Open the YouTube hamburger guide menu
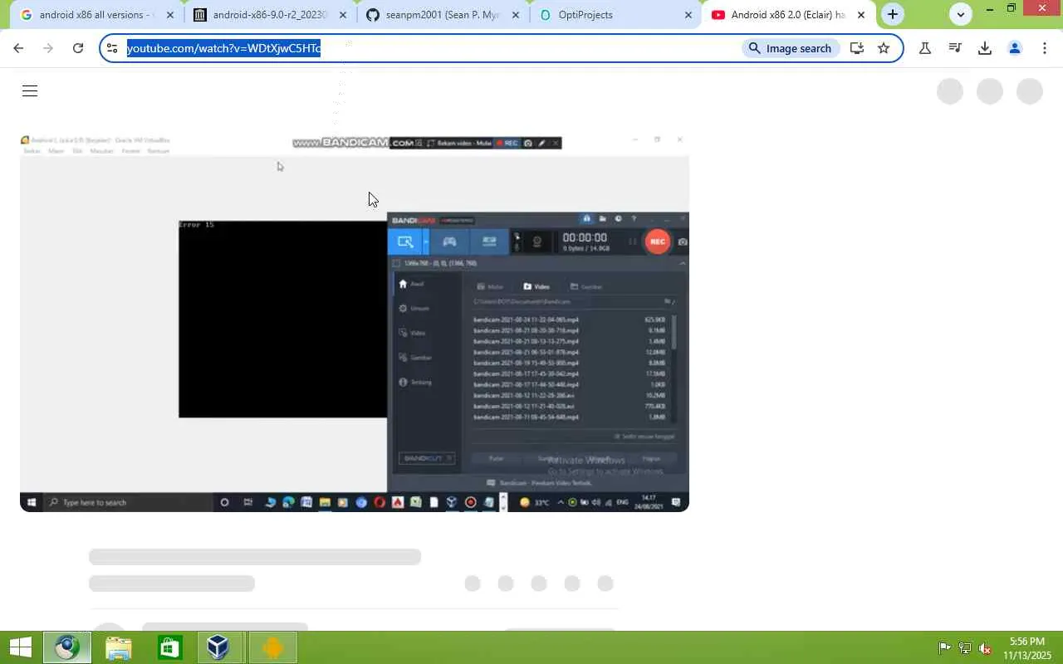Screen dimensions: 1063x664 pyautogui.click(x=30, y=91)
